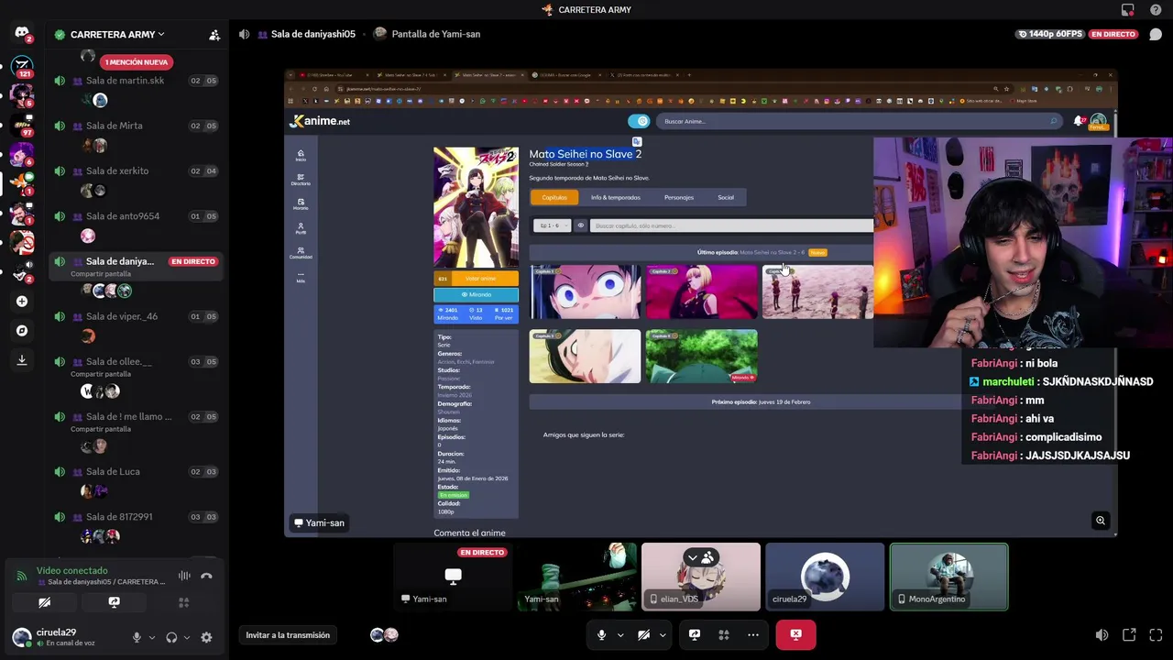Open noise suppression icon in voice panel
The height and width of the screenshot is (660, 1173).
tap(184, 576)
